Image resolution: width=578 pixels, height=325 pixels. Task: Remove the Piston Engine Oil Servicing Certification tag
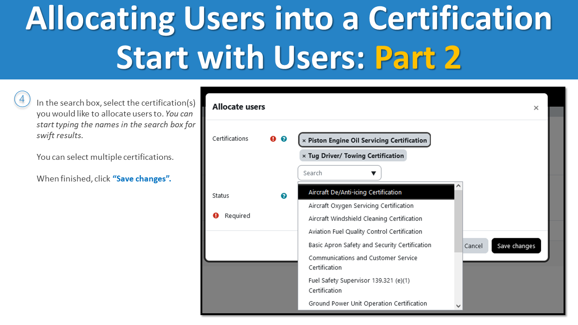(x=303, y=140)
